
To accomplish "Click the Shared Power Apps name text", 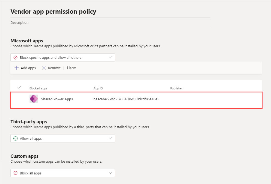I will click(57, 99).
